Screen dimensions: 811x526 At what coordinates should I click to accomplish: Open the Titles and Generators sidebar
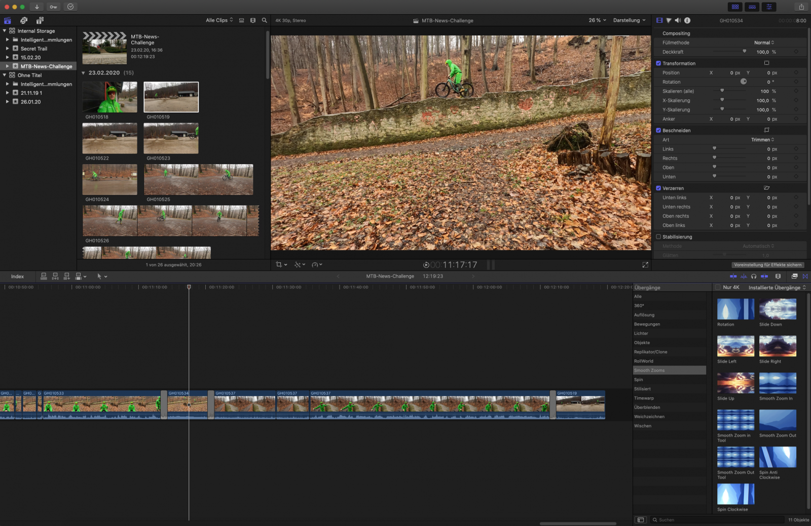[40, 20]
